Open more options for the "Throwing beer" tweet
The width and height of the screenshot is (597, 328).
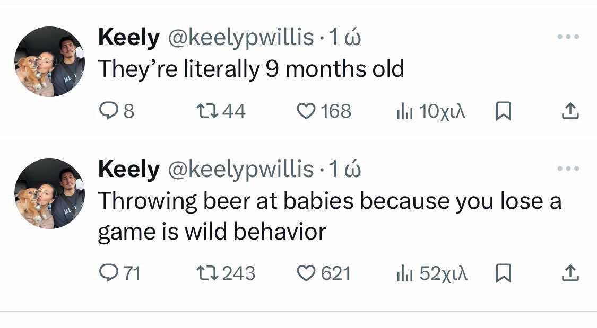[x=569, y=169]
